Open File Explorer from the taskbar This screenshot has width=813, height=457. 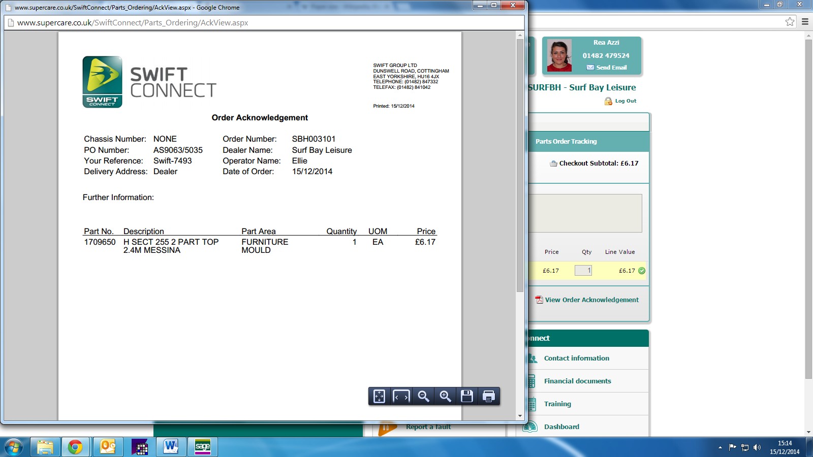click(45, 447)
